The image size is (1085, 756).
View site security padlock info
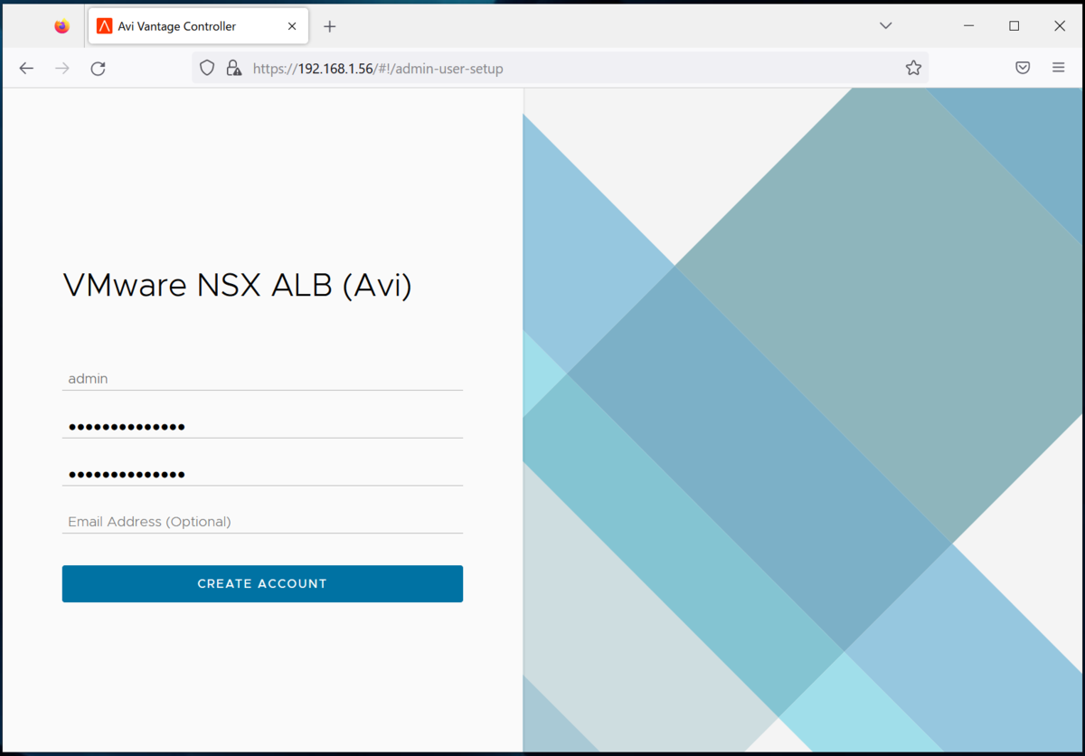click(x=234, y=68)
